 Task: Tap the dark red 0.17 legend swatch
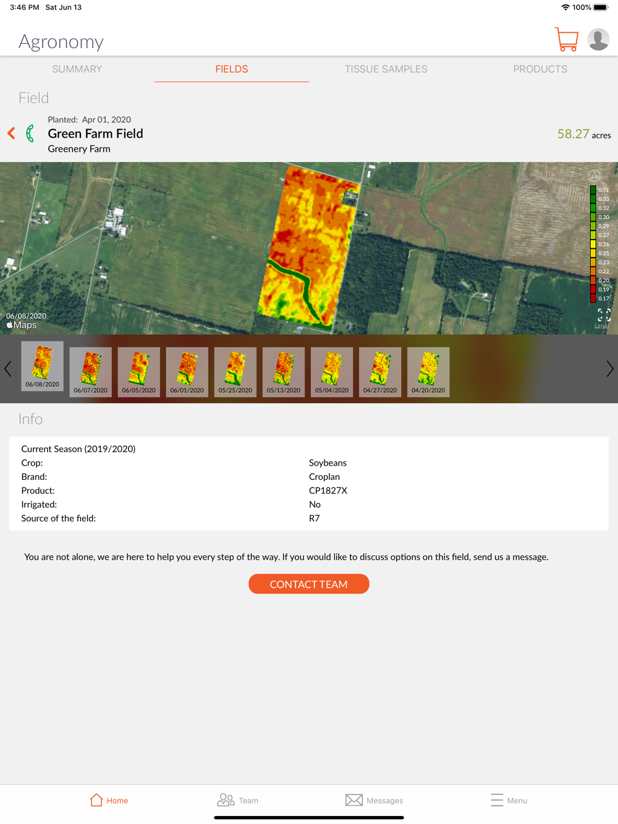coord(593,298)
